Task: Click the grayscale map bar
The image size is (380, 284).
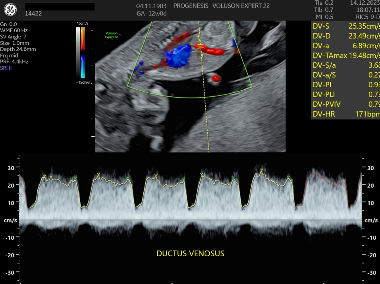Action: tap(78, 52)
